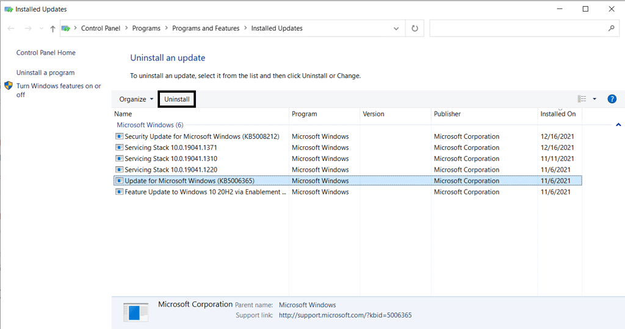Image resolution: width=625 pixels, height=329 pixels.
Task: Click the magnifier search icon
Action: [x=612, y=28]
